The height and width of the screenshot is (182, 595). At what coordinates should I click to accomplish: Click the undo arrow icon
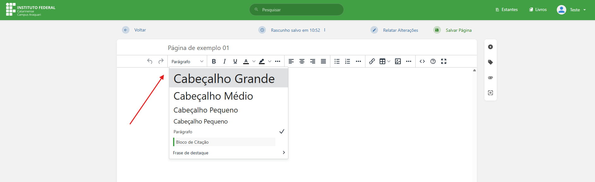(150, 61)
